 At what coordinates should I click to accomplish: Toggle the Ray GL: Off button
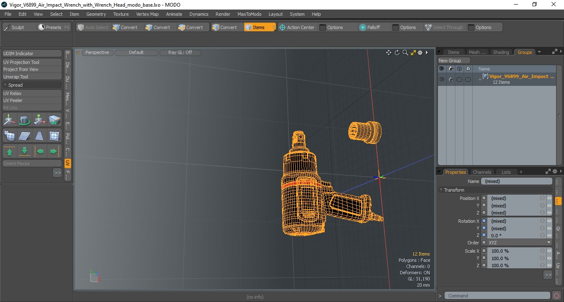click(180, 53)
